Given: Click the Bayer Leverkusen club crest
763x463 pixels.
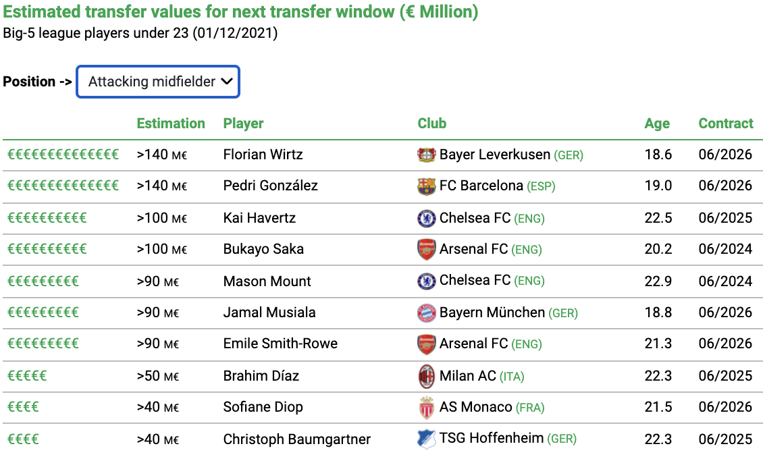Looking at the screenshot, I should 427,155.
